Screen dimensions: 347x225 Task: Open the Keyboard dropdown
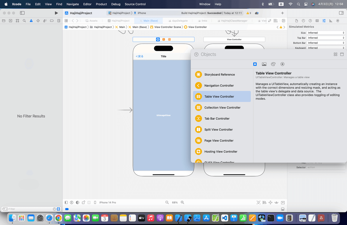326,48
